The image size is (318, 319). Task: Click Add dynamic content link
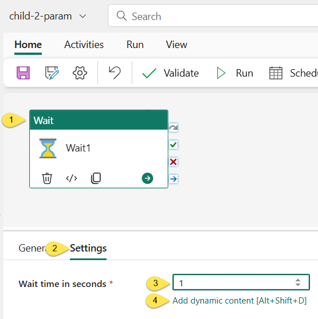pyautogui.click(x=240, y=301)
